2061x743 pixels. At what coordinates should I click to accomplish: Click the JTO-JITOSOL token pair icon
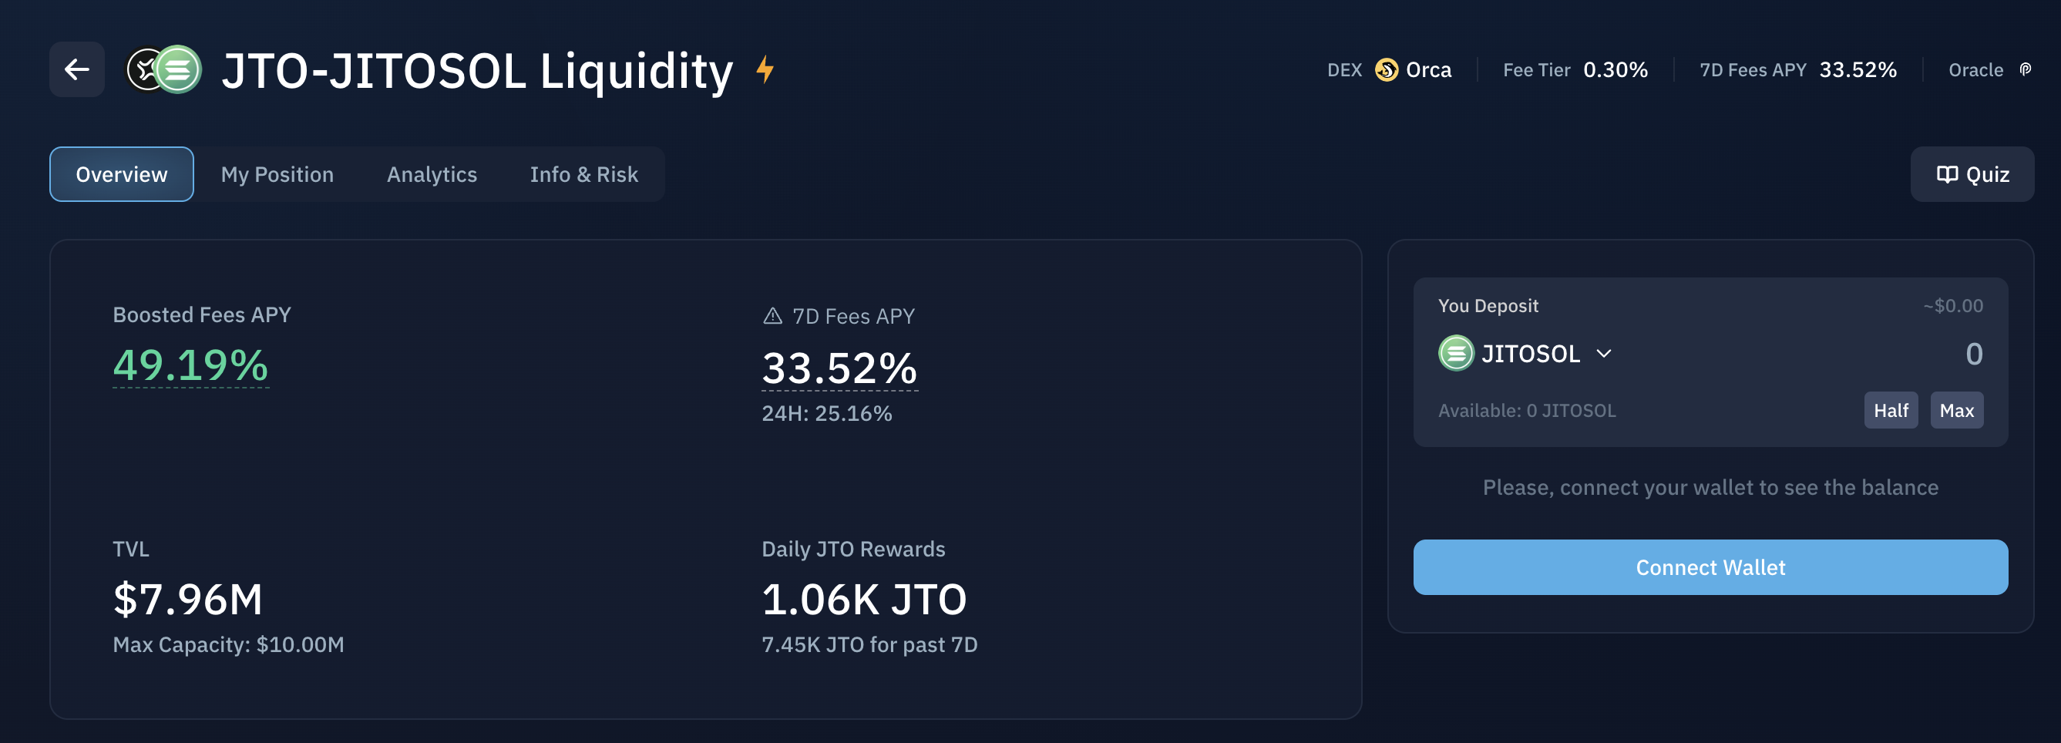pyautogui.click(x=164, y=69)
